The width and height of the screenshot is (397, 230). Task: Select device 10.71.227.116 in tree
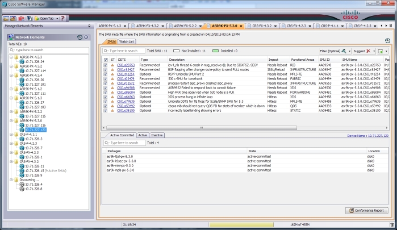[x=35, y=126]
